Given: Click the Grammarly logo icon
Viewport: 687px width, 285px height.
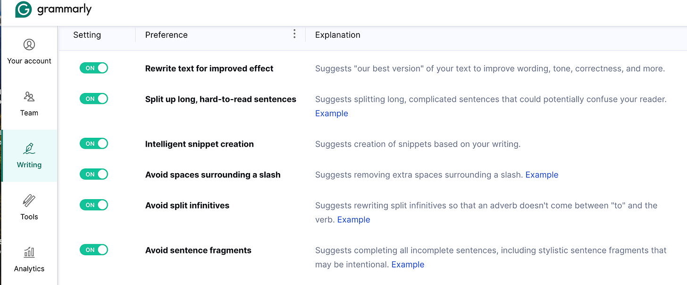Looking at the screenshot, I should [x=23, y=9].
